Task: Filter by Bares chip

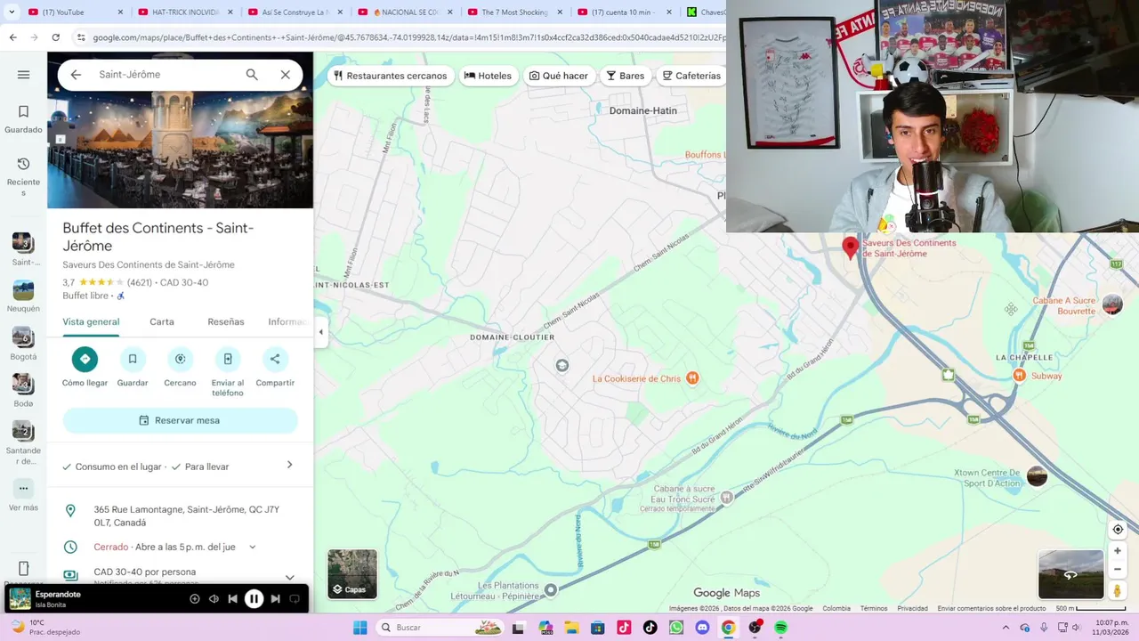Action: tap(625, 76)
